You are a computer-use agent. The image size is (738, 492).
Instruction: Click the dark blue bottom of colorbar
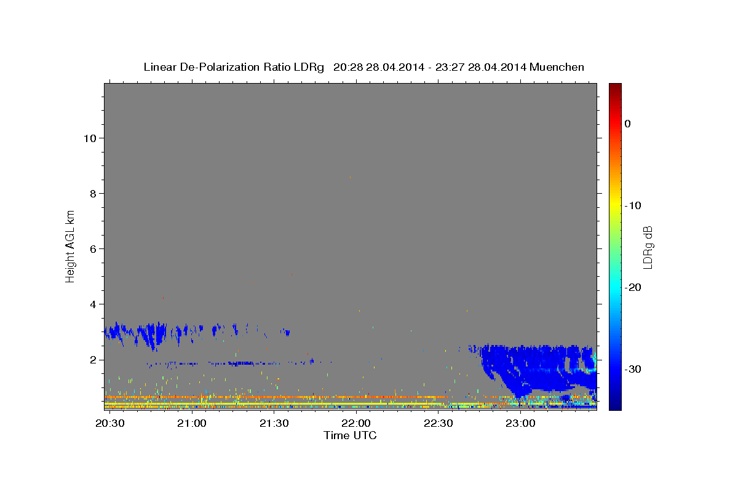(615, 405)
